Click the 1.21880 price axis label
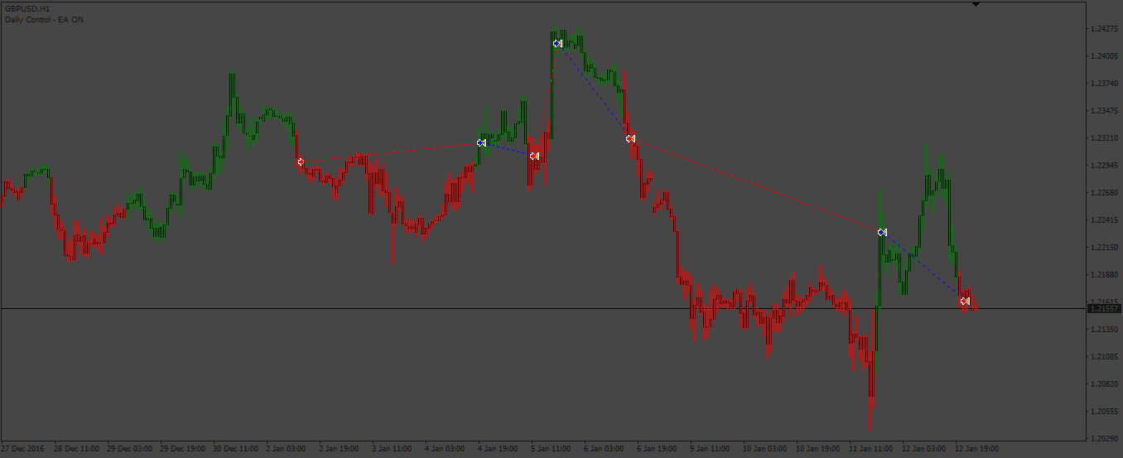Viewport: 1123px width, 458px height. pyautogui.click(x=1104, y=275)
